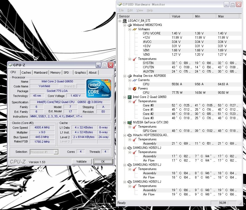
Task: Click the Winbond Temperatures thermometer icon
Action: 135,59
